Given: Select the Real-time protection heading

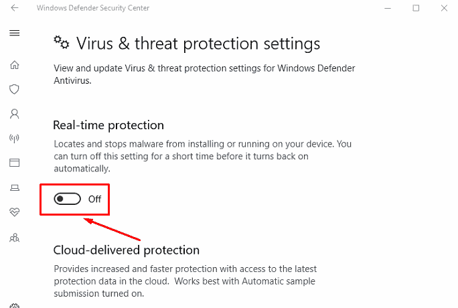Looking at the screenshot, I should point(108,125).
